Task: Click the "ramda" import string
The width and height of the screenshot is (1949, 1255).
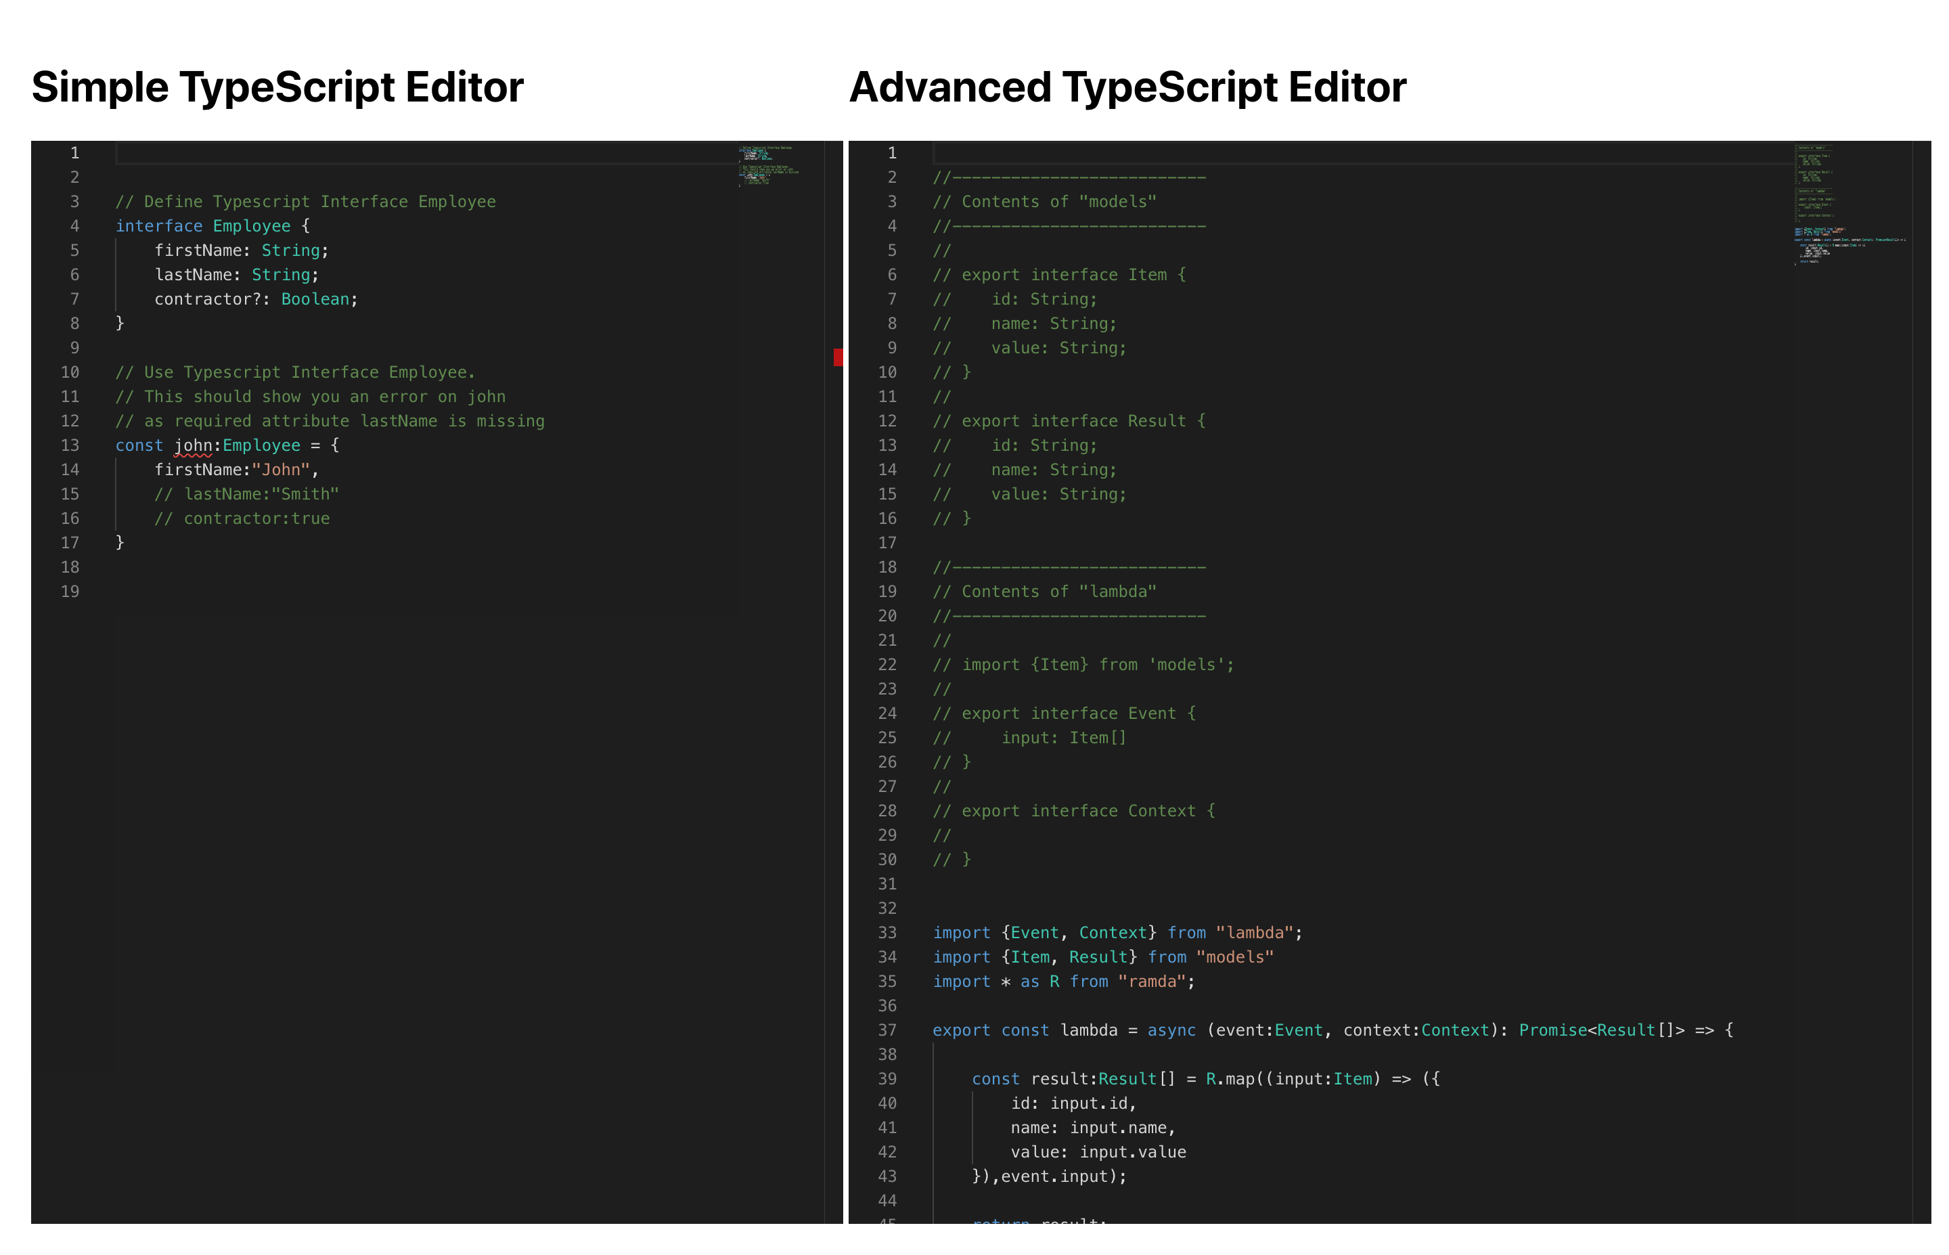Action: [1152, 982]
